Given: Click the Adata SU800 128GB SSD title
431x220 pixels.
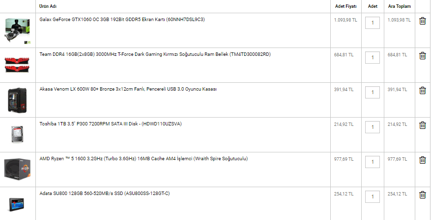Looking at the screenshot, I should pos(105,194).
